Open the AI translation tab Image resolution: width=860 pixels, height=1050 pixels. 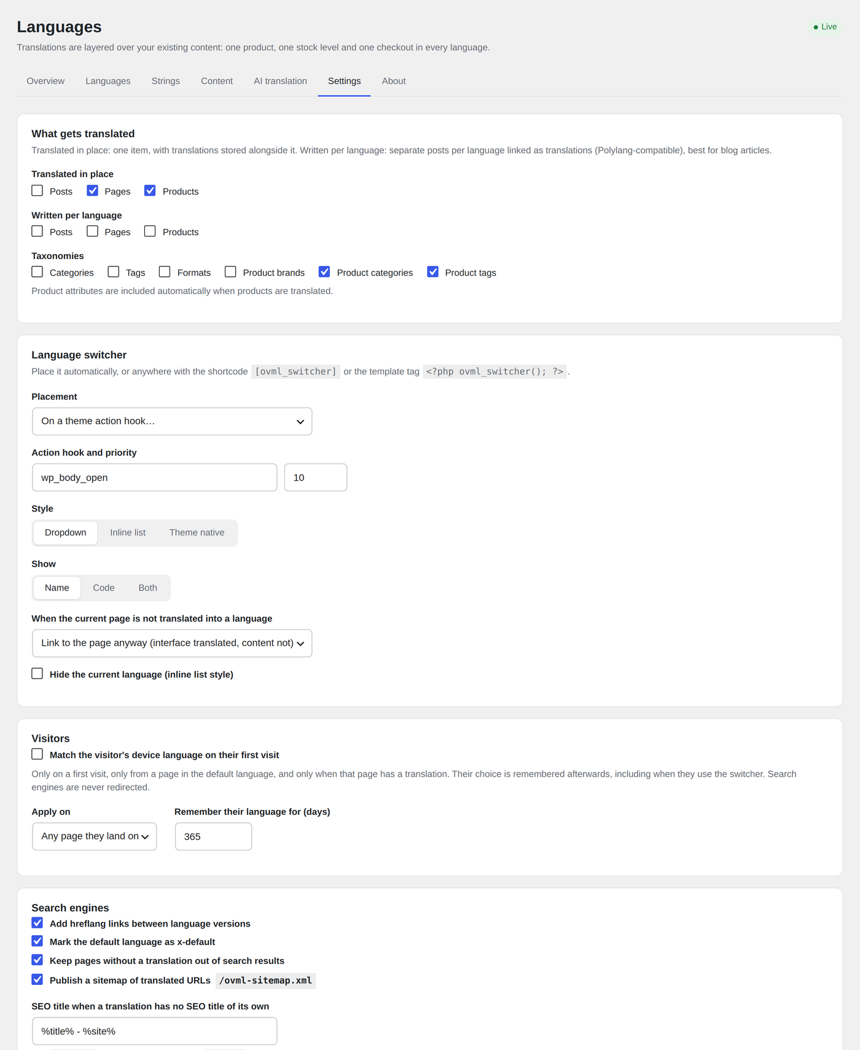280,81
